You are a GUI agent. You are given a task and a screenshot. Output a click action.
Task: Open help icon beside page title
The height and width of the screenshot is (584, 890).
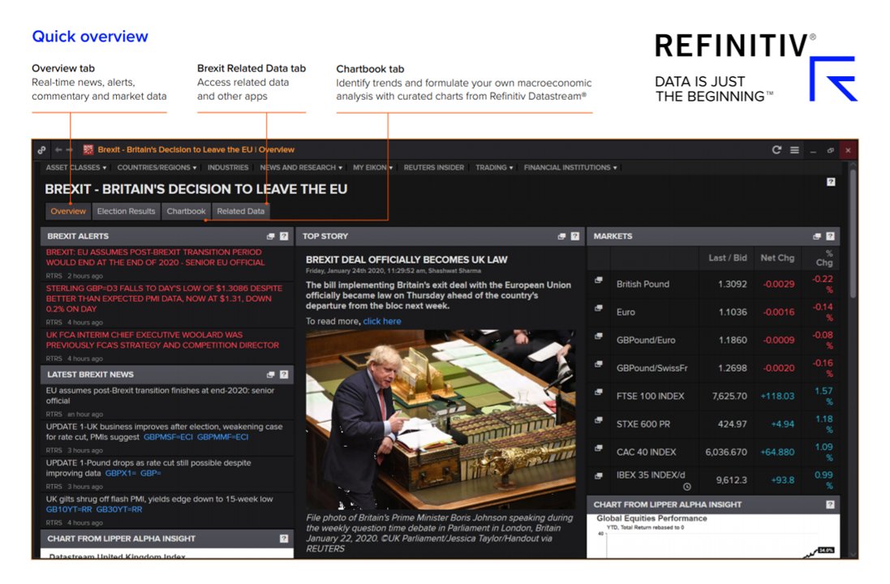tap(831, 182)
